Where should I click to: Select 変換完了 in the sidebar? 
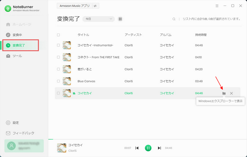coord(20,45)
